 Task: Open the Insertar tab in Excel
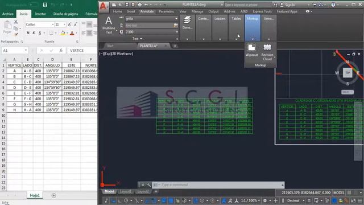[x=40, y=14]
